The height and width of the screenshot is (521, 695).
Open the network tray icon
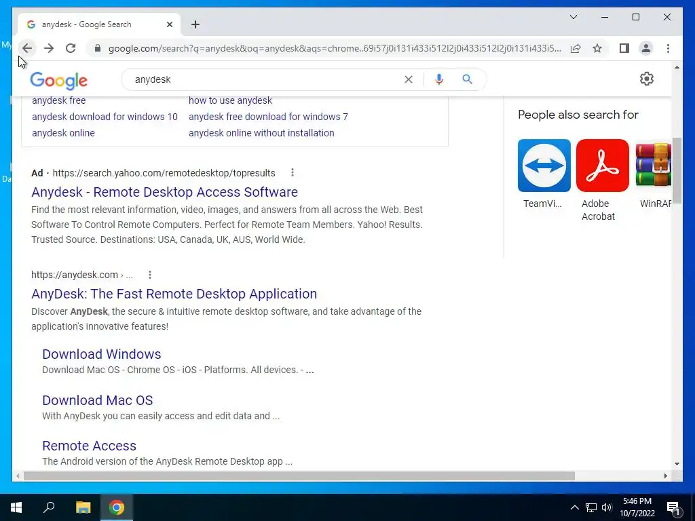[x=591, y=507]
